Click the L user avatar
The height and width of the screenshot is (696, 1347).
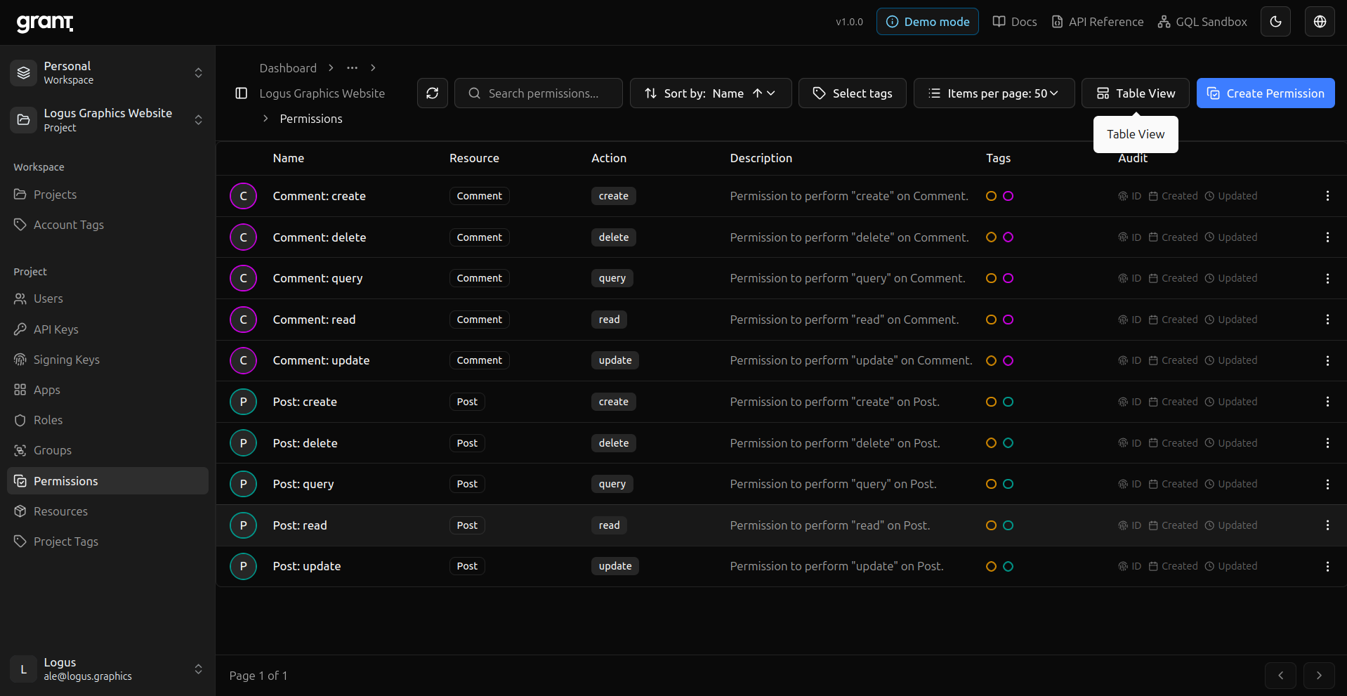click(x=23, y=669)
